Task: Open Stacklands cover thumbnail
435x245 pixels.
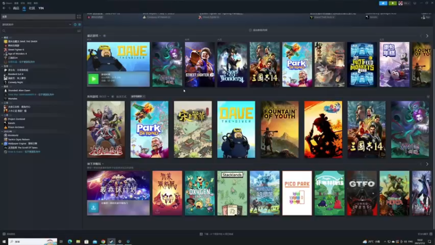Action: (232, 193)
